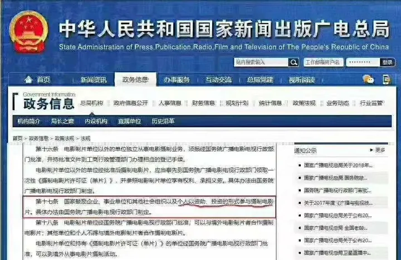Screen dimensions: 401x260
Task: Select 总局机构 in the sub-navigation
Action: click(92, 103)
